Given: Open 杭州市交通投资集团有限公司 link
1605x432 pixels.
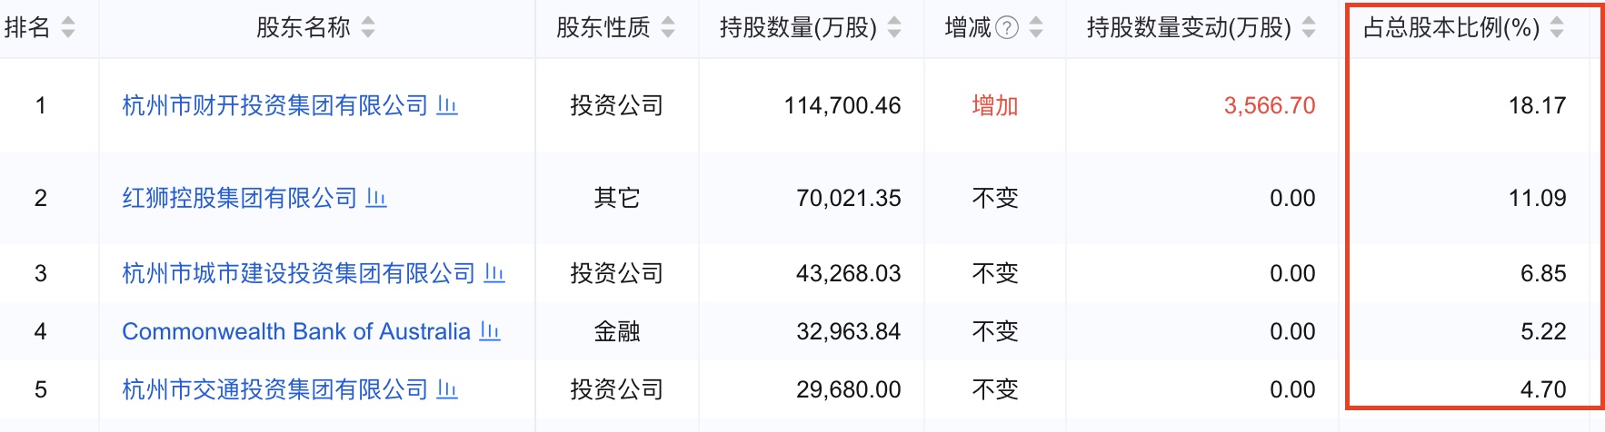Looking at the screenshot, I should click(x=274, y=389).
